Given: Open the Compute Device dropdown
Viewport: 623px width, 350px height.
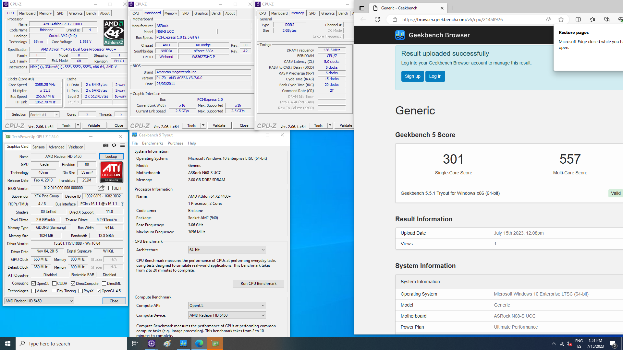Looking at the screenshot, I should pyautogui.click(x=227, y=315).
